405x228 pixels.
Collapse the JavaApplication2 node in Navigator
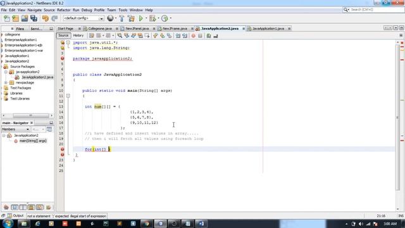coord(4,135)
